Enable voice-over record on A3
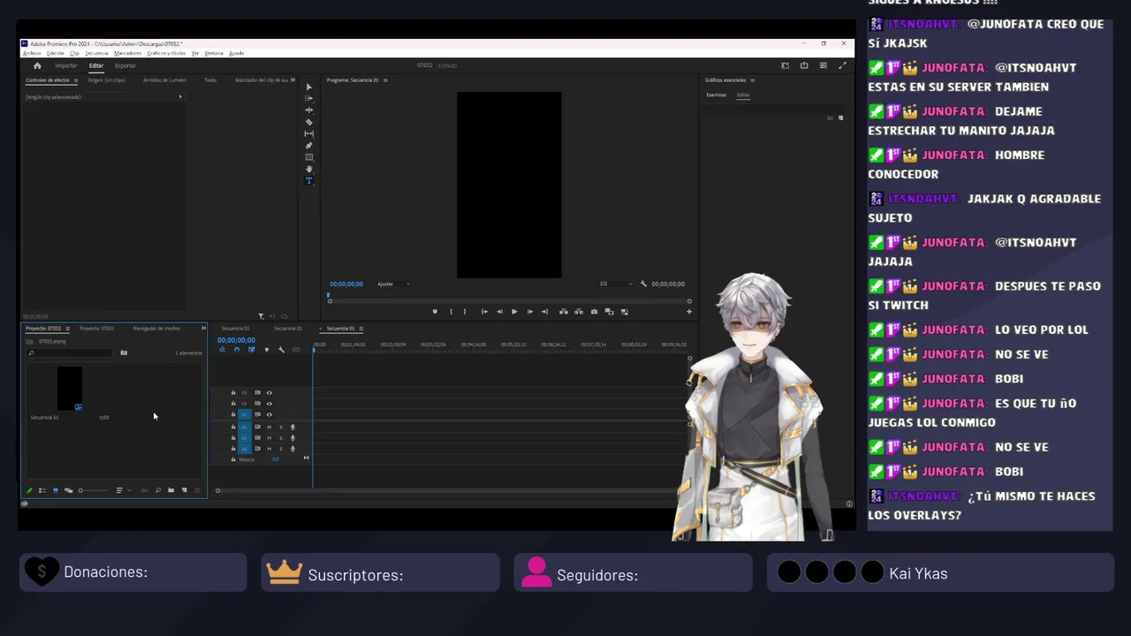The width and height of the screenshot is (1131, 636). click(292, 449)
